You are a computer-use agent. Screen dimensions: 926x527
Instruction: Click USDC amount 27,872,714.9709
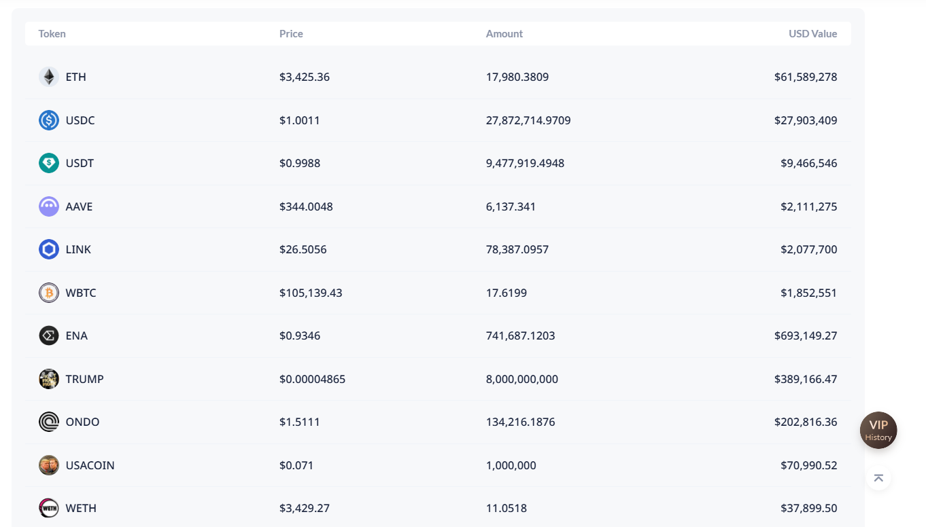coord(528,120)
